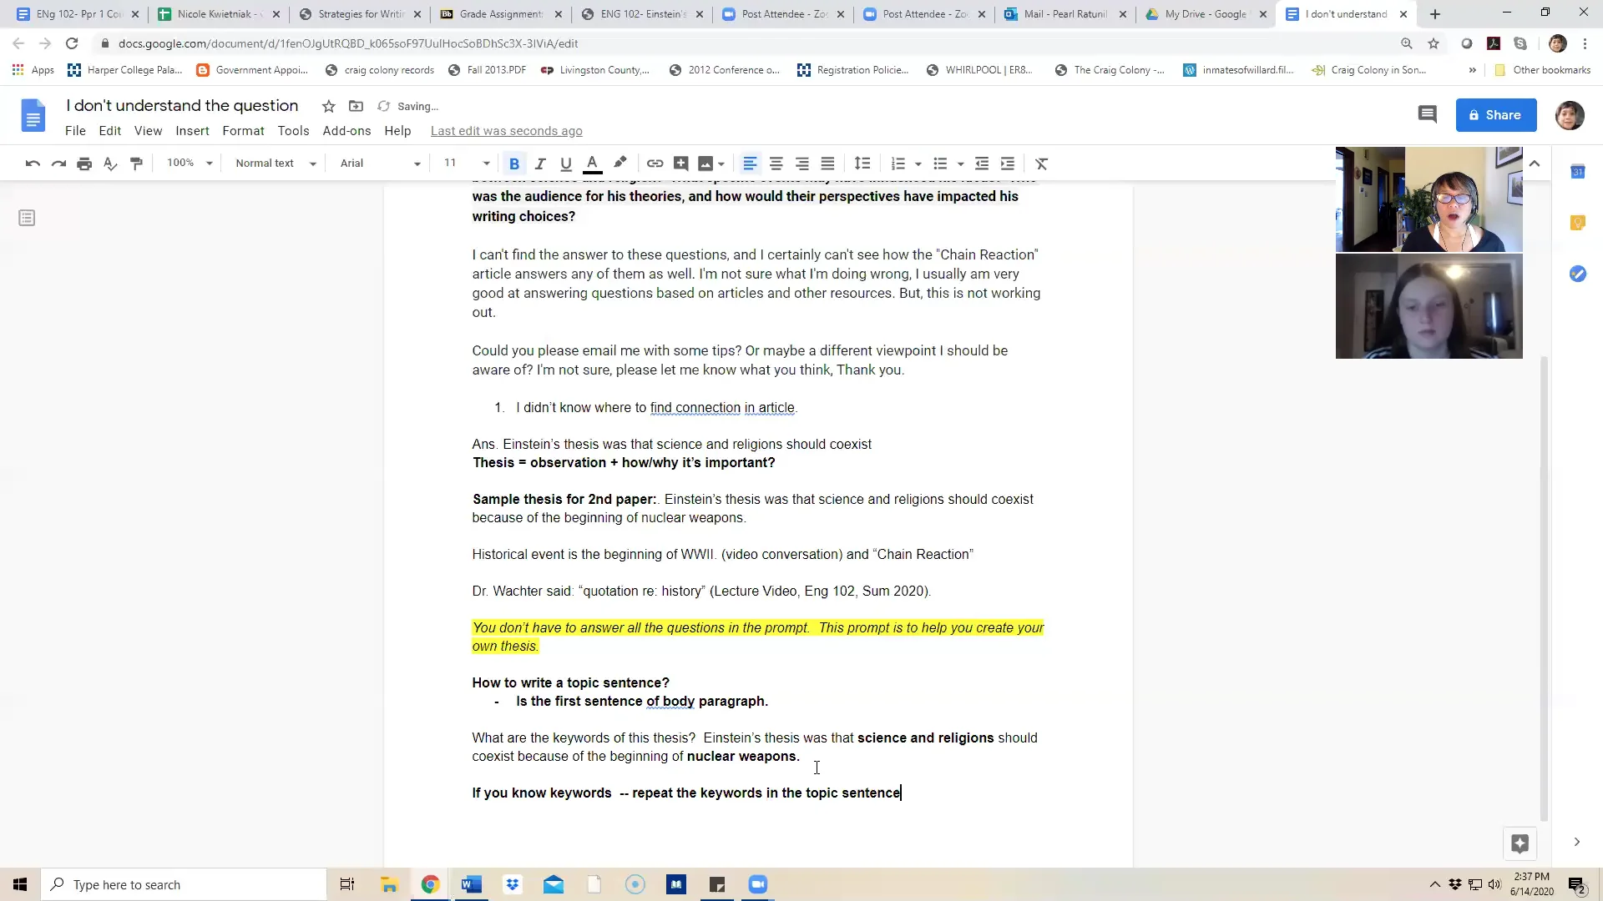
Task: Insert a link into the document
Action: [x=655, y=164]
